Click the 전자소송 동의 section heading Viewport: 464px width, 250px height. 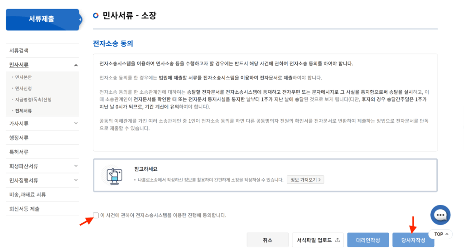click(x=113, y=43)
